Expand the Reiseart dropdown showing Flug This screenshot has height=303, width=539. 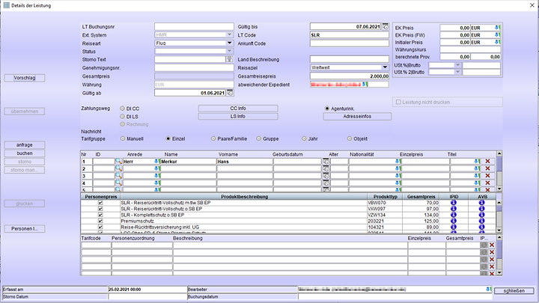point(230,43)
